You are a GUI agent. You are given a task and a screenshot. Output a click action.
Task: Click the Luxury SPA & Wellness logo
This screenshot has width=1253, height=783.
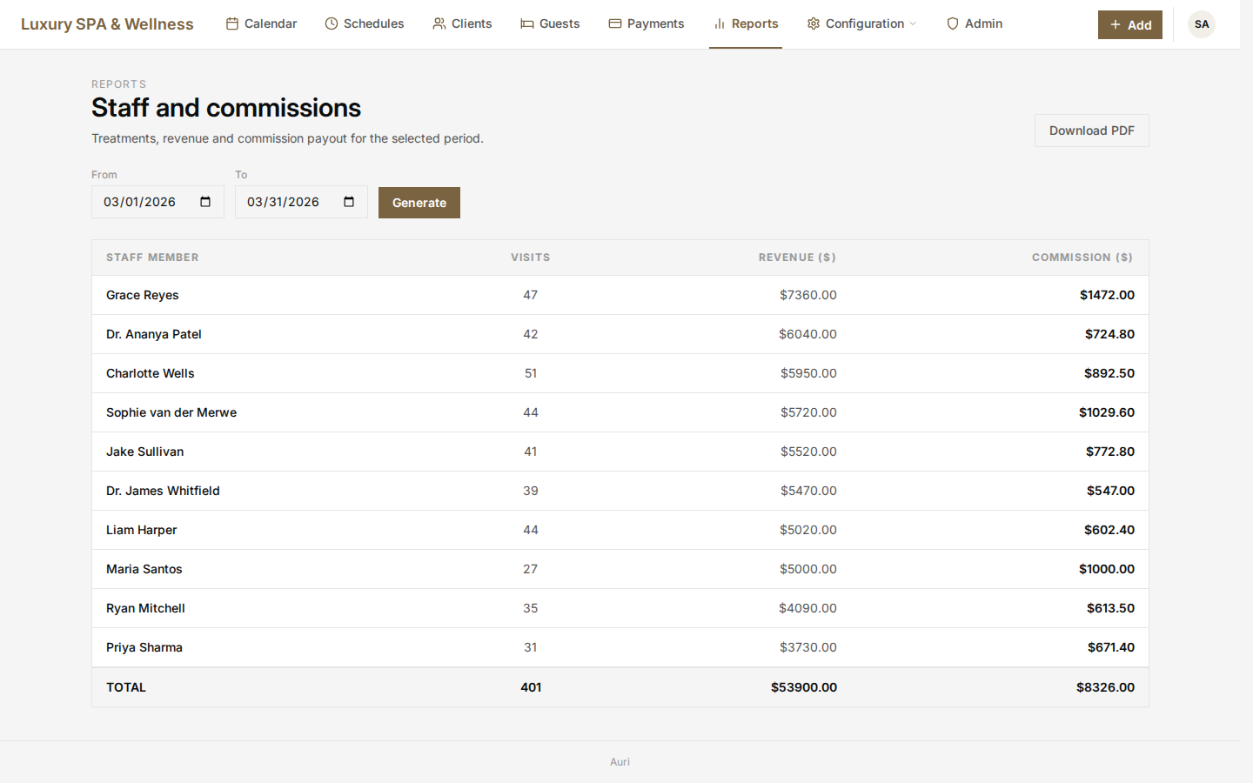coord(107,24)
